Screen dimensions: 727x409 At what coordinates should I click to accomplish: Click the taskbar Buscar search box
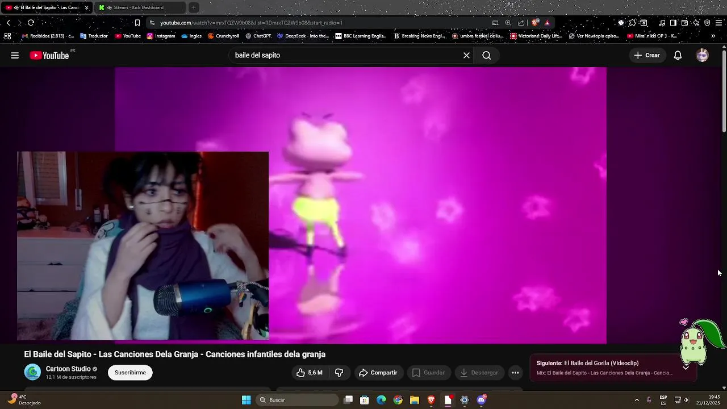(297, 400)
